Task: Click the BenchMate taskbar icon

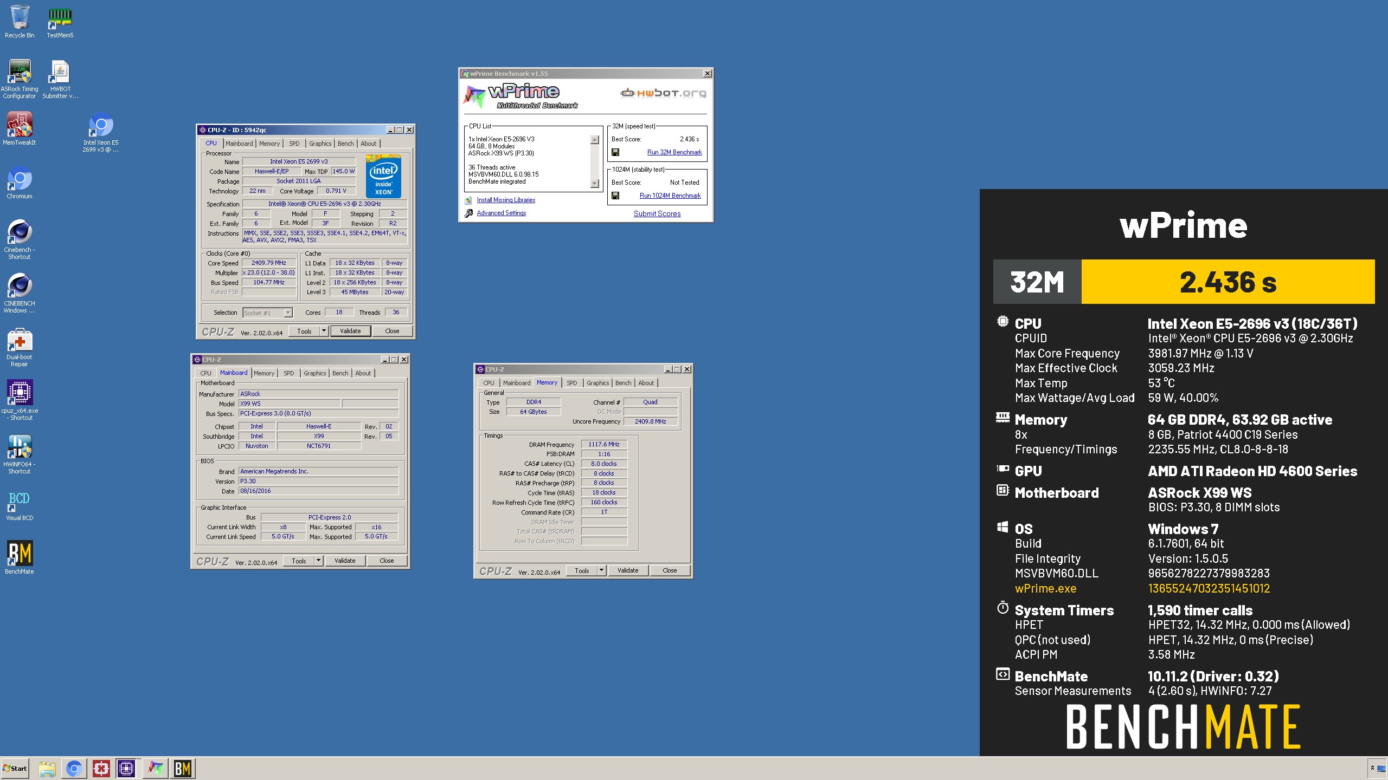Action: [x=183, y=769]
